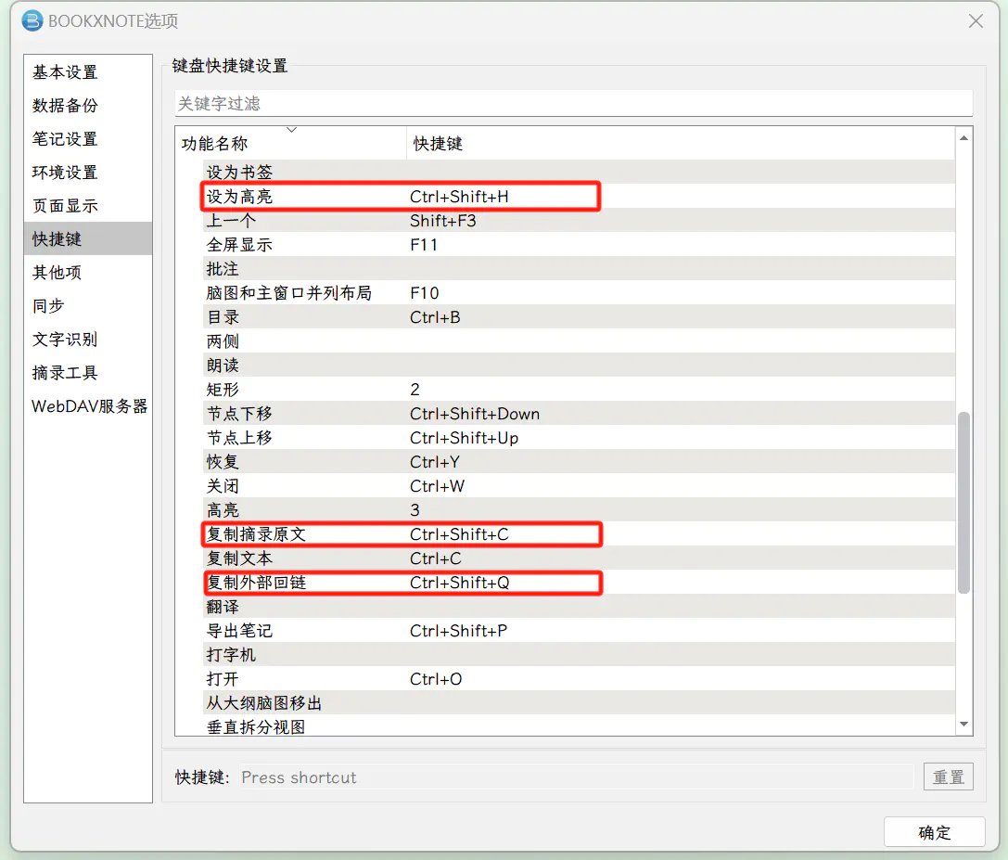The image size is (1008, 860).
Task: Select the 矩形 row
Action: click(x=579, y=389)
